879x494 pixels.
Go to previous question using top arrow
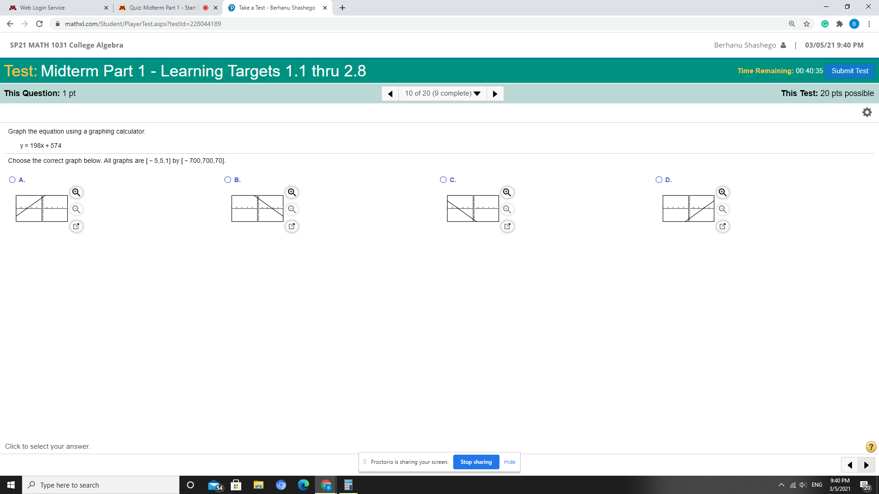tap(390, 94)
